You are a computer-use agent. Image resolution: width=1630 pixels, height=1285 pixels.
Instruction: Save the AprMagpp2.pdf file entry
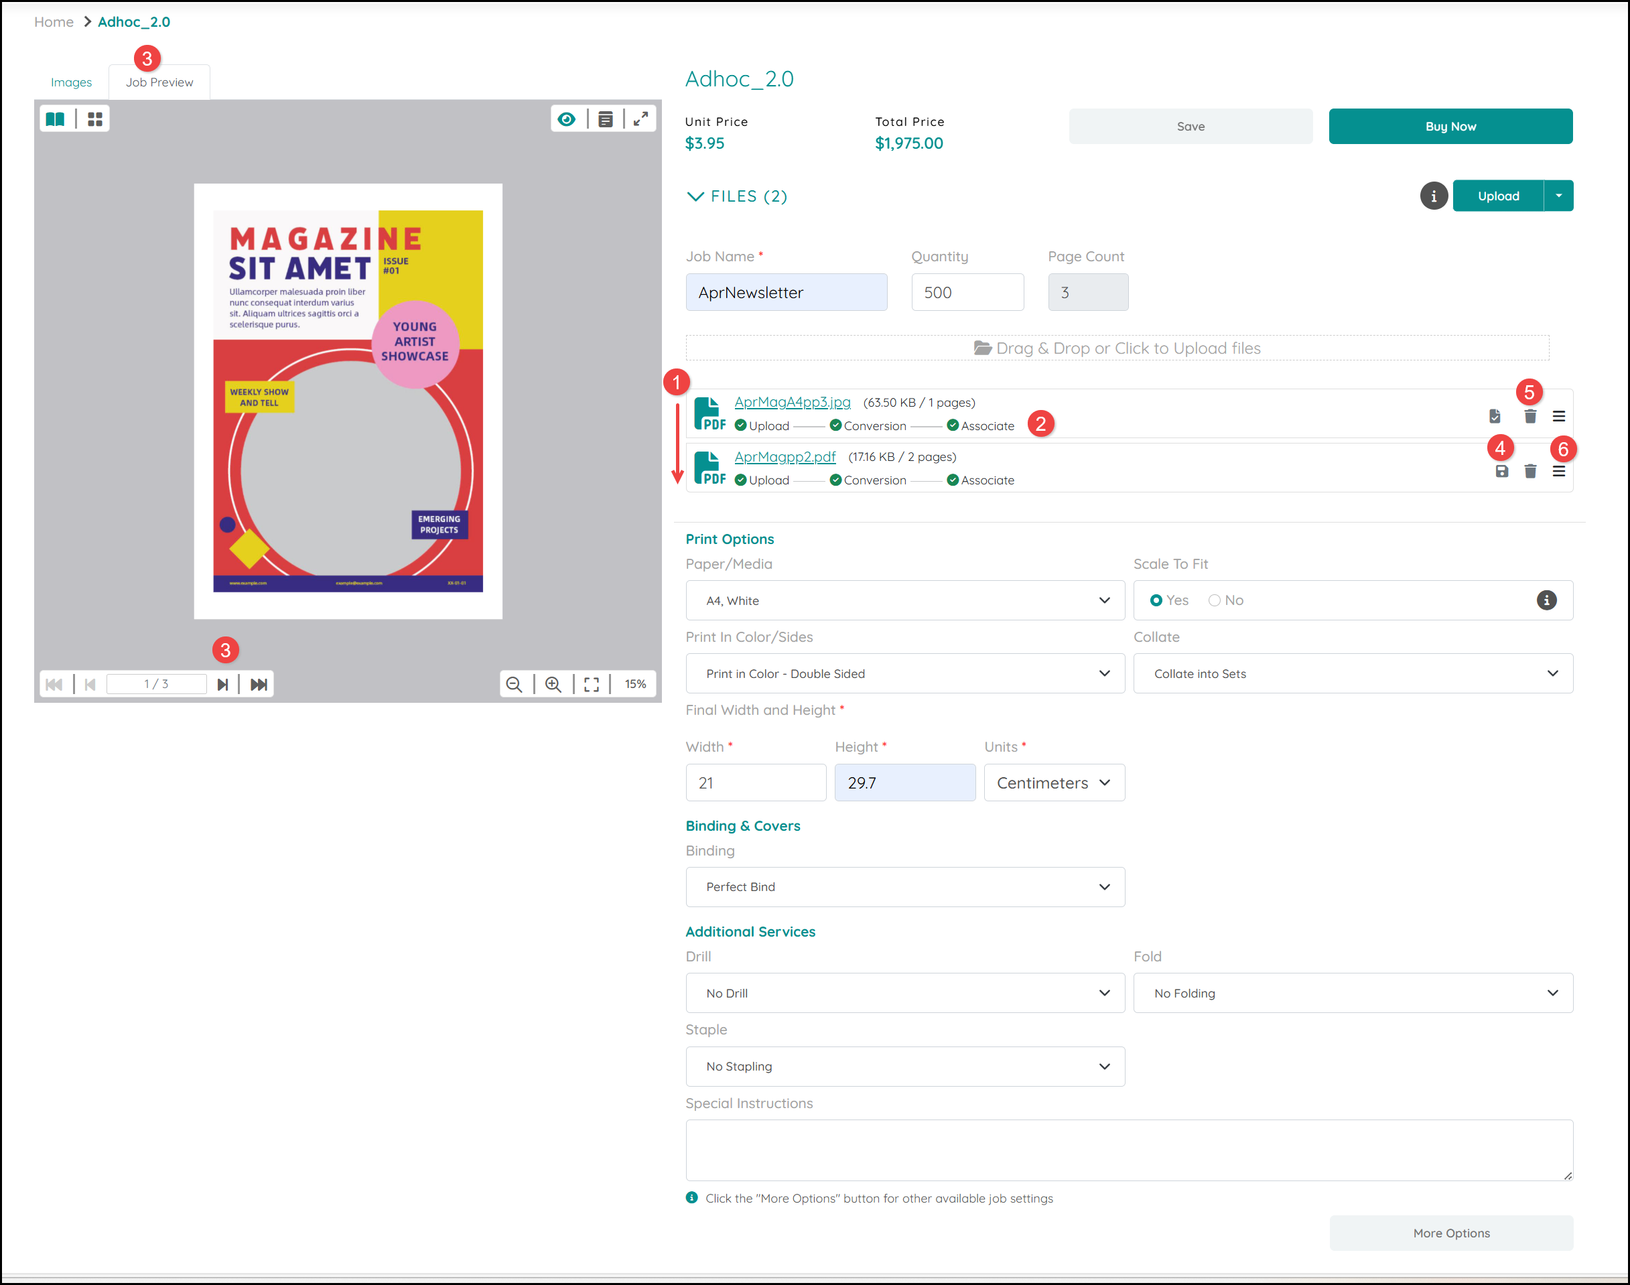pyautogui.click(x=1501, y=472)
